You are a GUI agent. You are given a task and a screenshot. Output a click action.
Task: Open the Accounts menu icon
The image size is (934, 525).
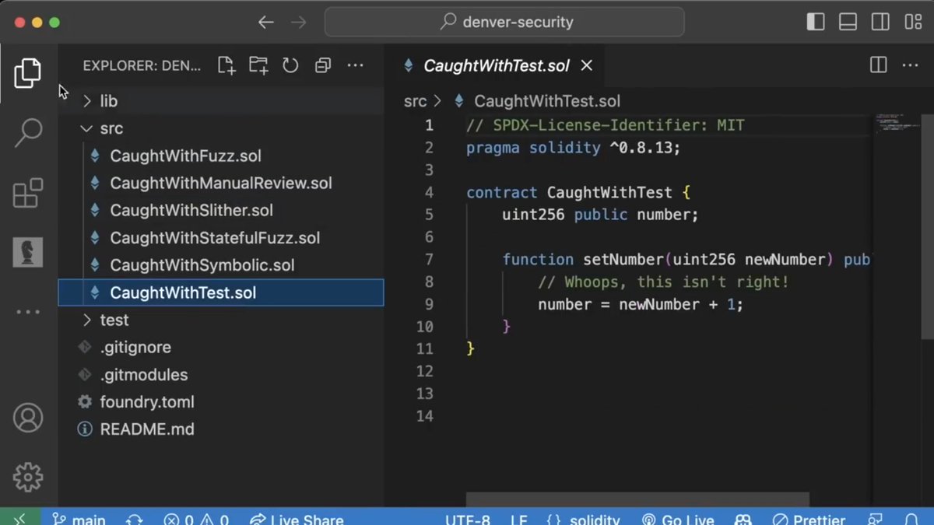[28, 418]
